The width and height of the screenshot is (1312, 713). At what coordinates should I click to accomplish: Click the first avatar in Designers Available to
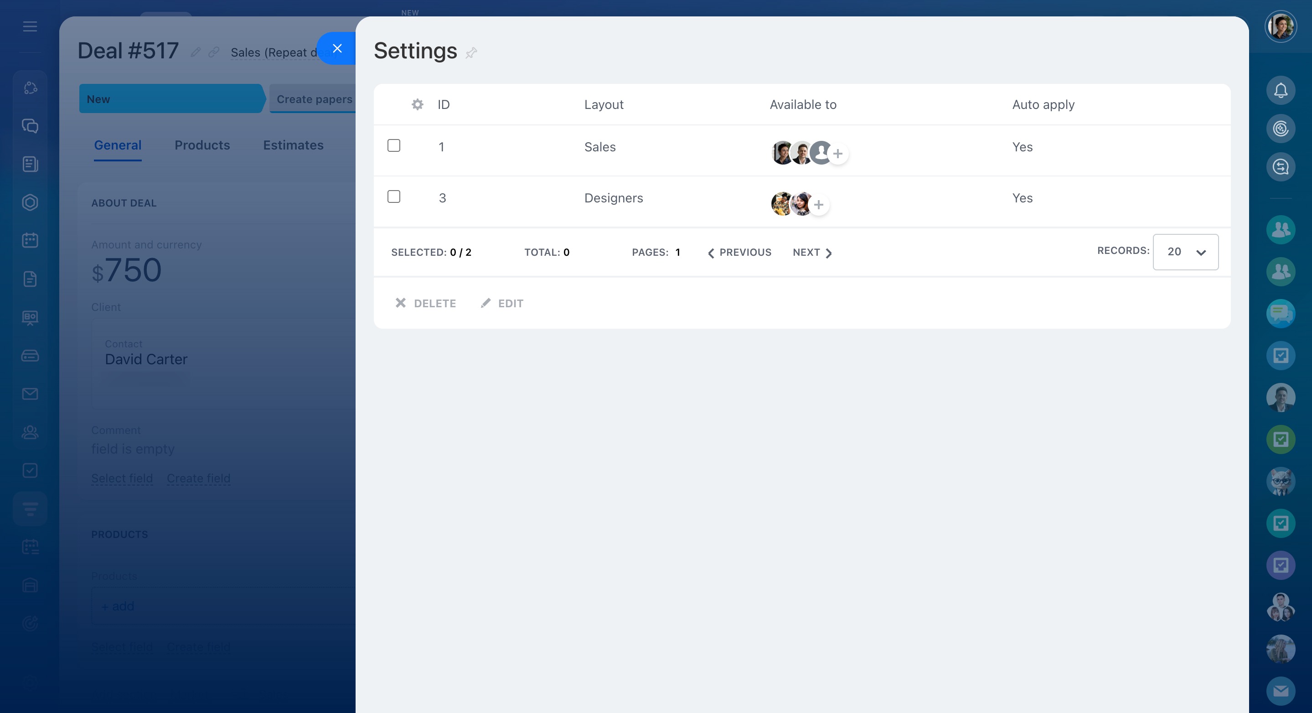click(781, 204)
